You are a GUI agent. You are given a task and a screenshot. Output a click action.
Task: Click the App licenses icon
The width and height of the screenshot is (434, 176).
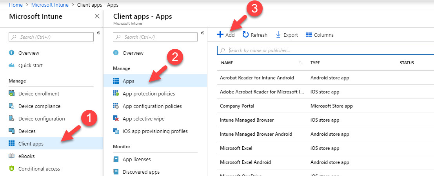(x=116, y=160)
